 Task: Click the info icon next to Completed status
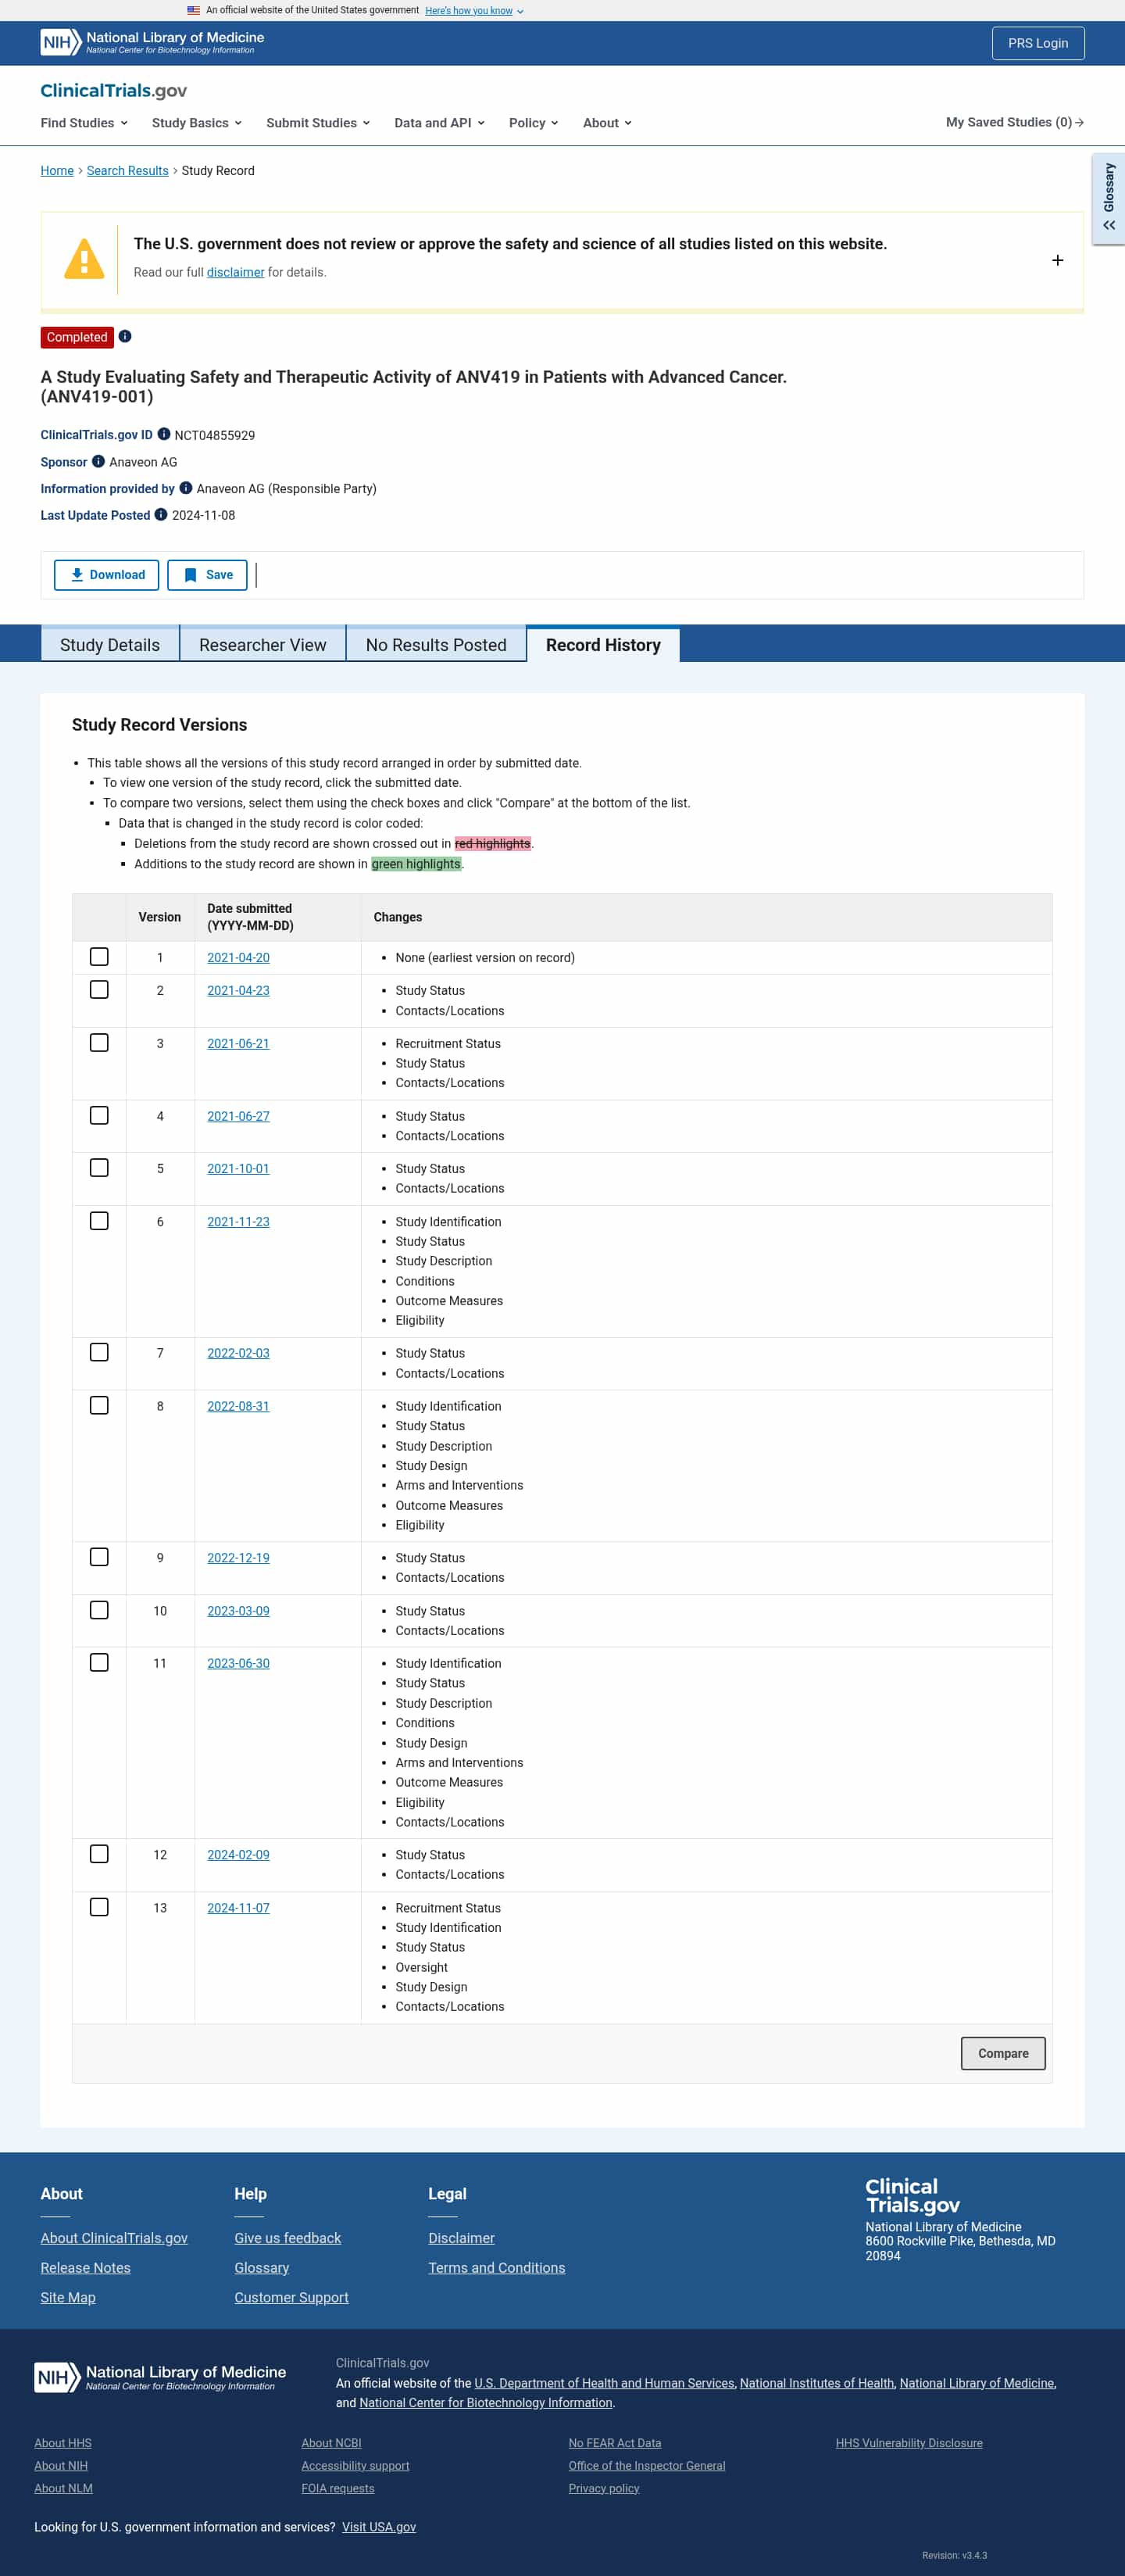124,336
